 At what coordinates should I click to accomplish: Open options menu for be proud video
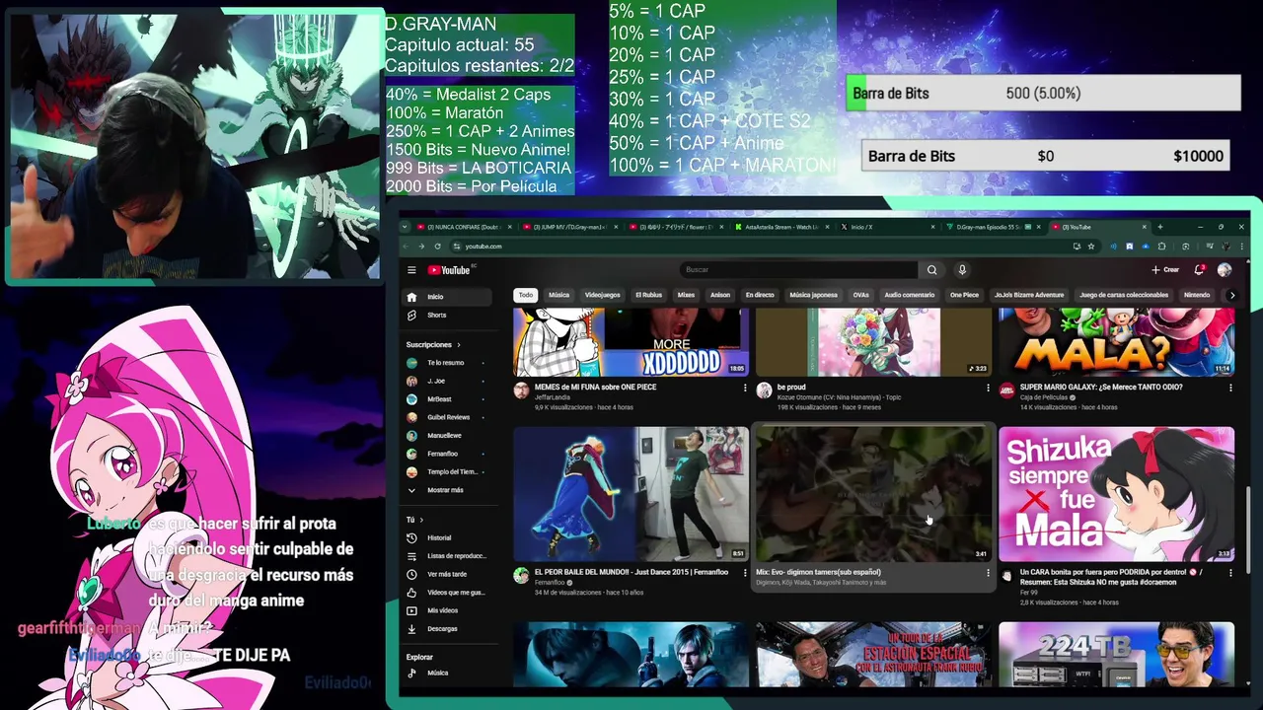[x=988, y=388]
